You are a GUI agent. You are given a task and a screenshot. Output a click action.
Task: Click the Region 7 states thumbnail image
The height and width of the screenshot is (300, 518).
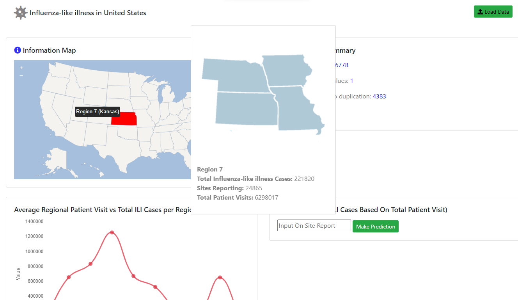coord(263,94)
